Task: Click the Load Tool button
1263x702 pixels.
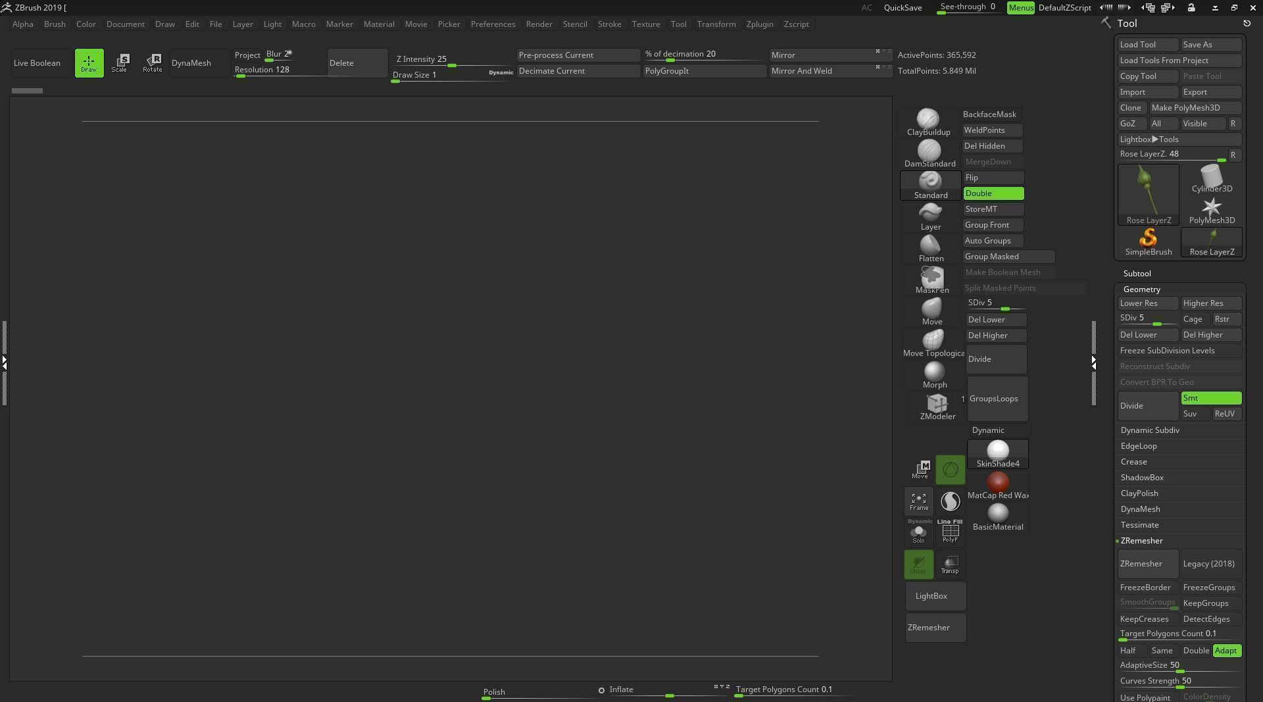Action: 1148,45
